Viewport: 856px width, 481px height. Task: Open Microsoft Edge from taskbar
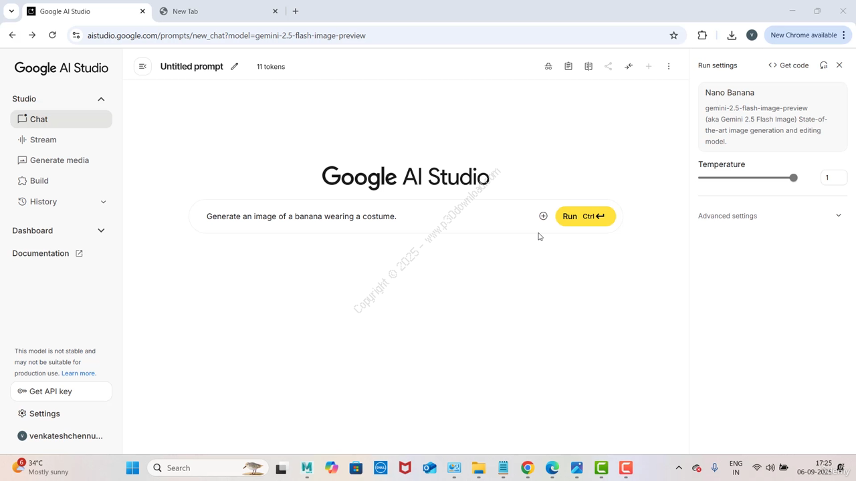coord(552,468)
